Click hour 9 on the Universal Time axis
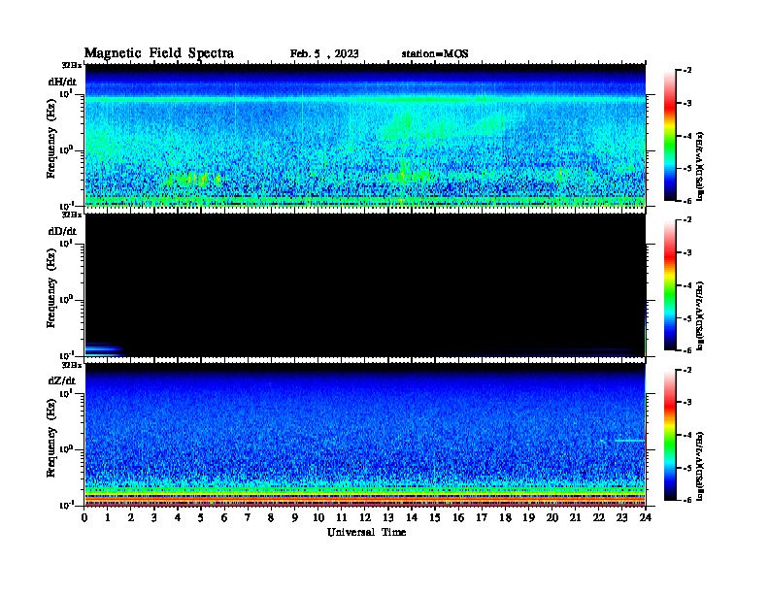 pos(295,517)
